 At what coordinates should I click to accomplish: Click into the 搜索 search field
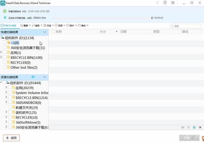(185, 26)
